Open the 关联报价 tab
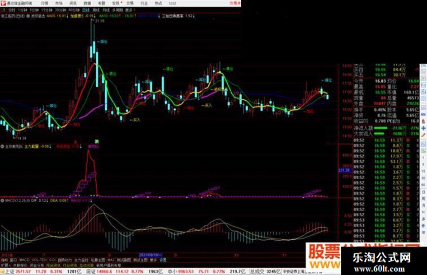Viewport: 427px width, 275px height. click(x=20, y=265)
